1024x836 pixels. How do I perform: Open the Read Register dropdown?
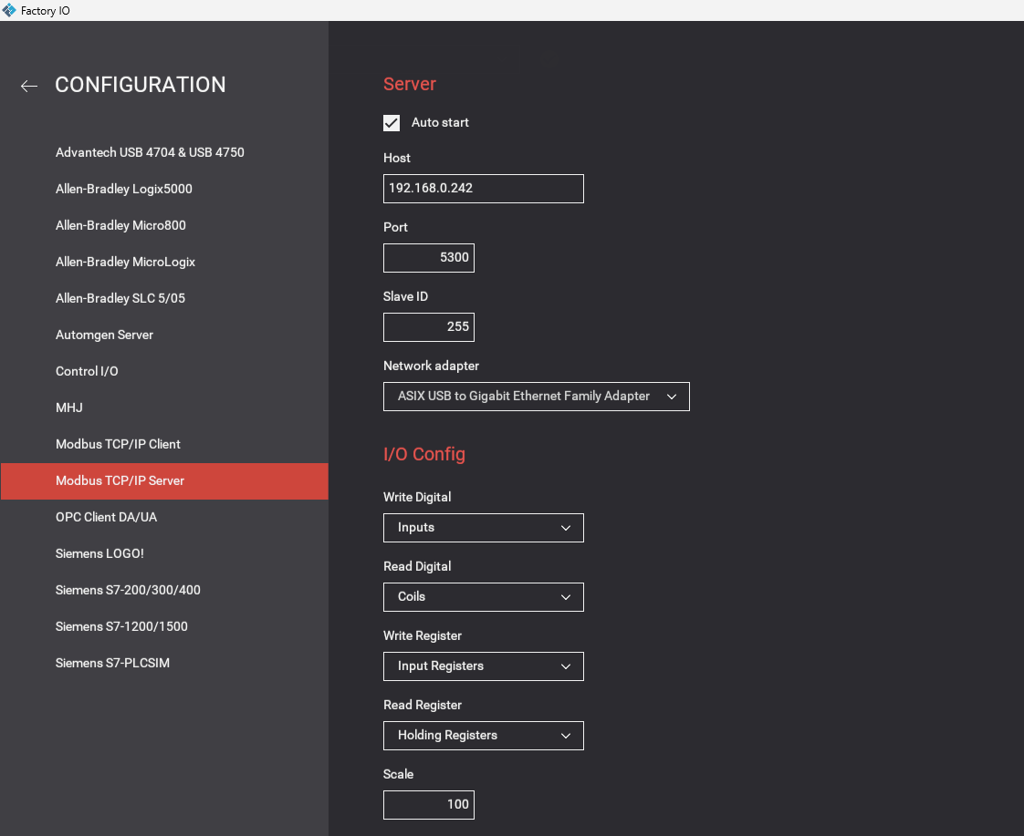(x=484, y=735)
